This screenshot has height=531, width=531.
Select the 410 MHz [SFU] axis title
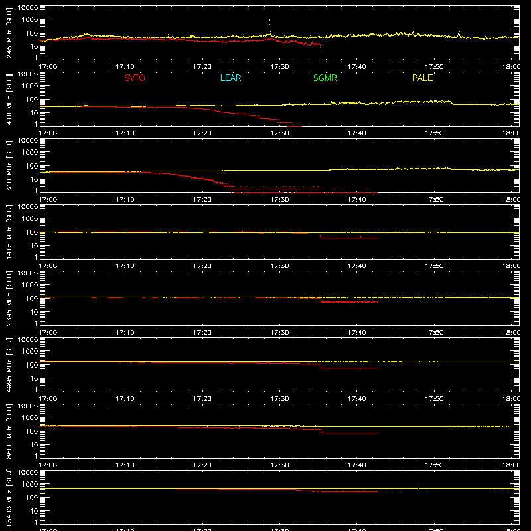[9, 100]
